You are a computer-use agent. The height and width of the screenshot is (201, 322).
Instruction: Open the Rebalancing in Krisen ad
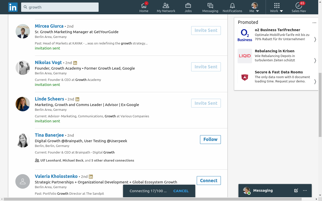tap(274, 51)
